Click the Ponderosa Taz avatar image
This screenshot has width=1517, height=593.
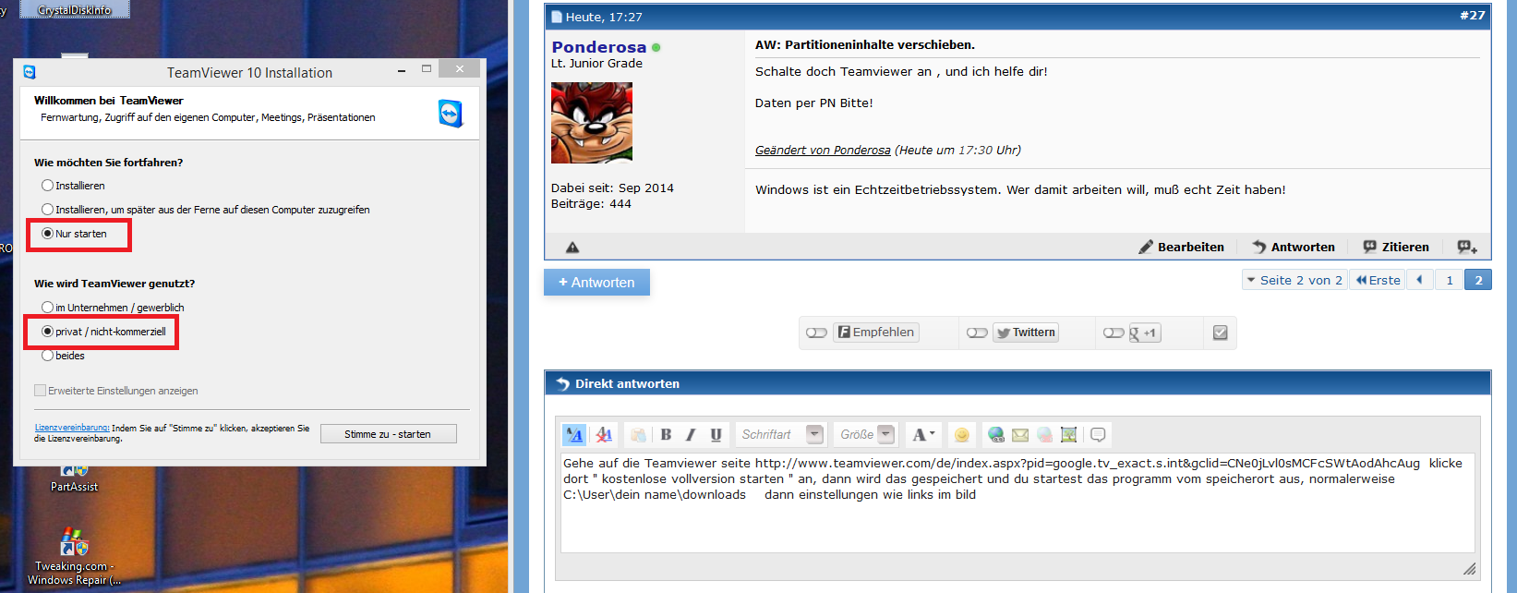click(592, 123)
